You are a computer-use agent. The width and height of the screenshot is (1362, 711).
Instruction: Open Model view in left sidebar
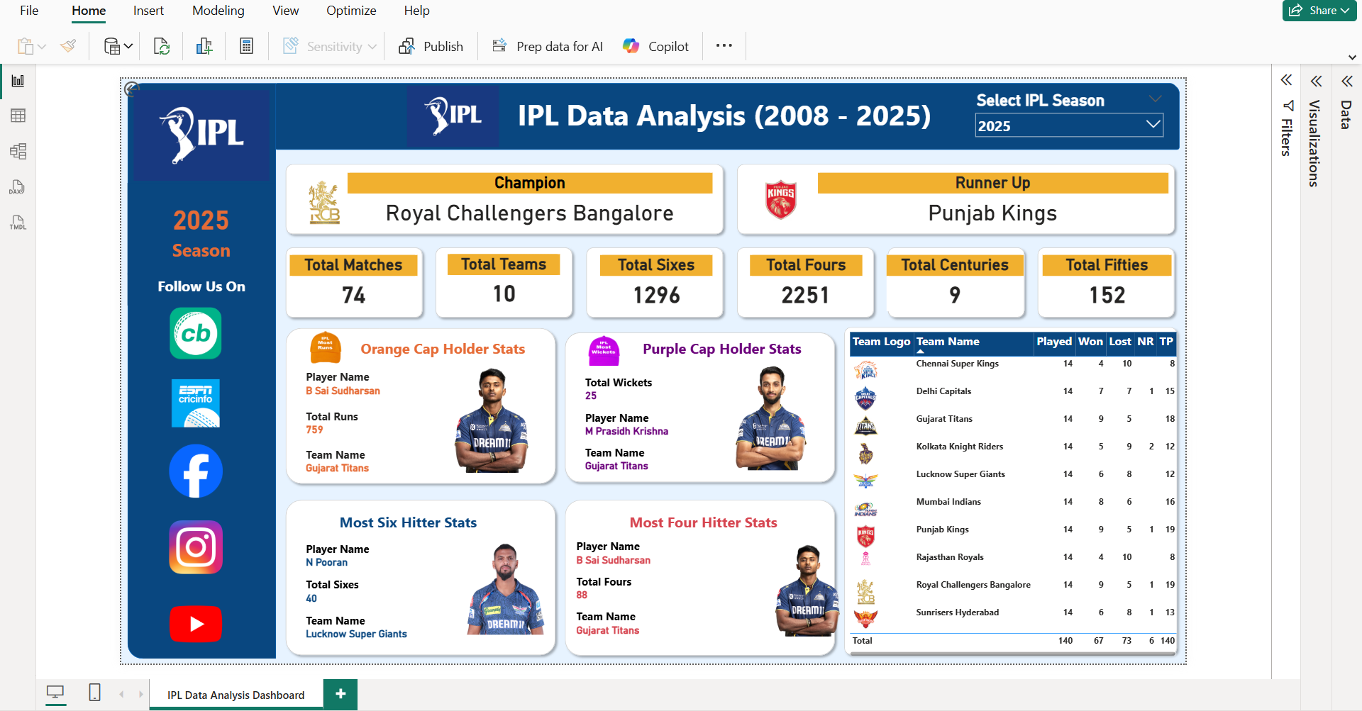click(x=18, y=151)
